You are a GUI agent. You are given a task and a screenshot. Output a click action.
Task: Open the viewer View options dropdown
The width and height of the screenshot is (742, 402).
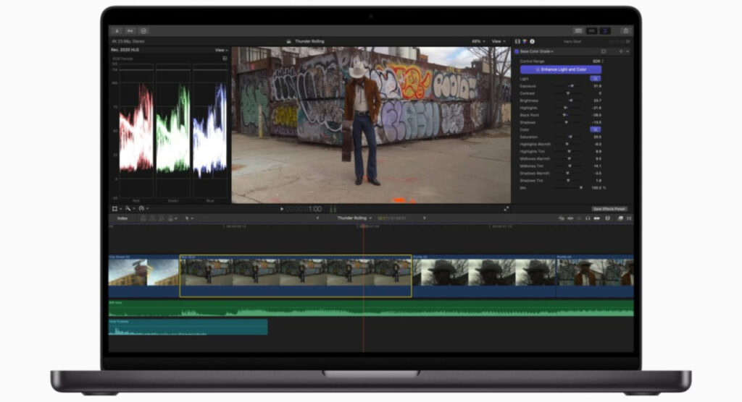point(499,41)
